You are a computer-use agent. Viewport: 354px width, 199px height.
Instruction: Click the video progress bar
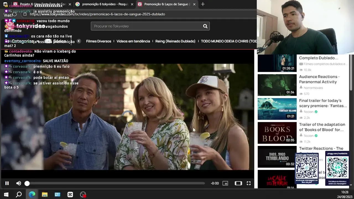pos(116,183)
